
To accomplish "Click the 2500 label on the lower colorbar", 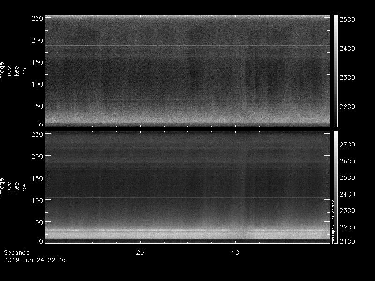I will pyautogui.click(x=347, y=178).
